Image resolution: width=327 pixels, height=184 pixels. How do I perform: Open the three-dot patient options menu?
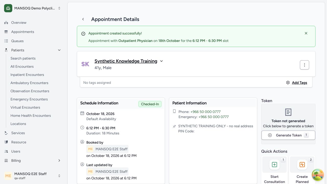pos(305,65)
